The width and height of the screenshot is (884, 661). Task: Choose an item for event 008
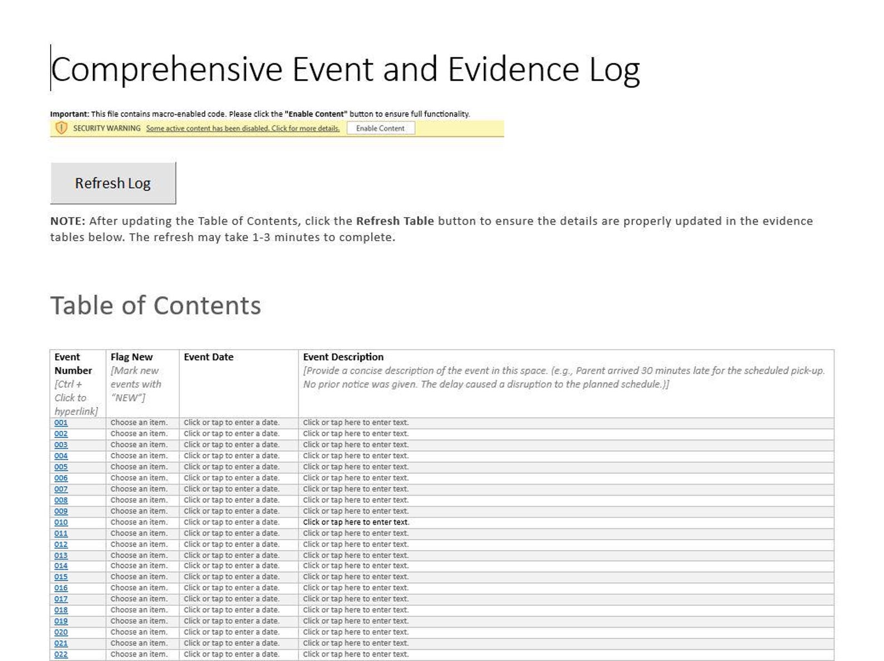(x=139, y=500)
